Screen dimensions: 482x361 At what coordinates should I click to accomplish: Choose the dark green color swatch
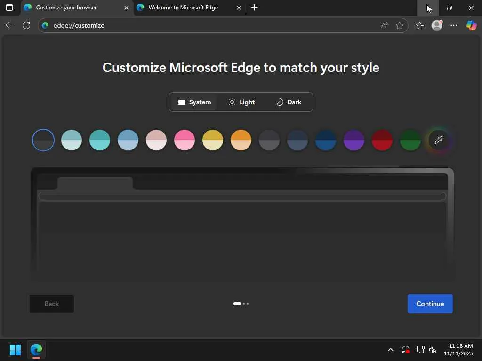(410, 140)
